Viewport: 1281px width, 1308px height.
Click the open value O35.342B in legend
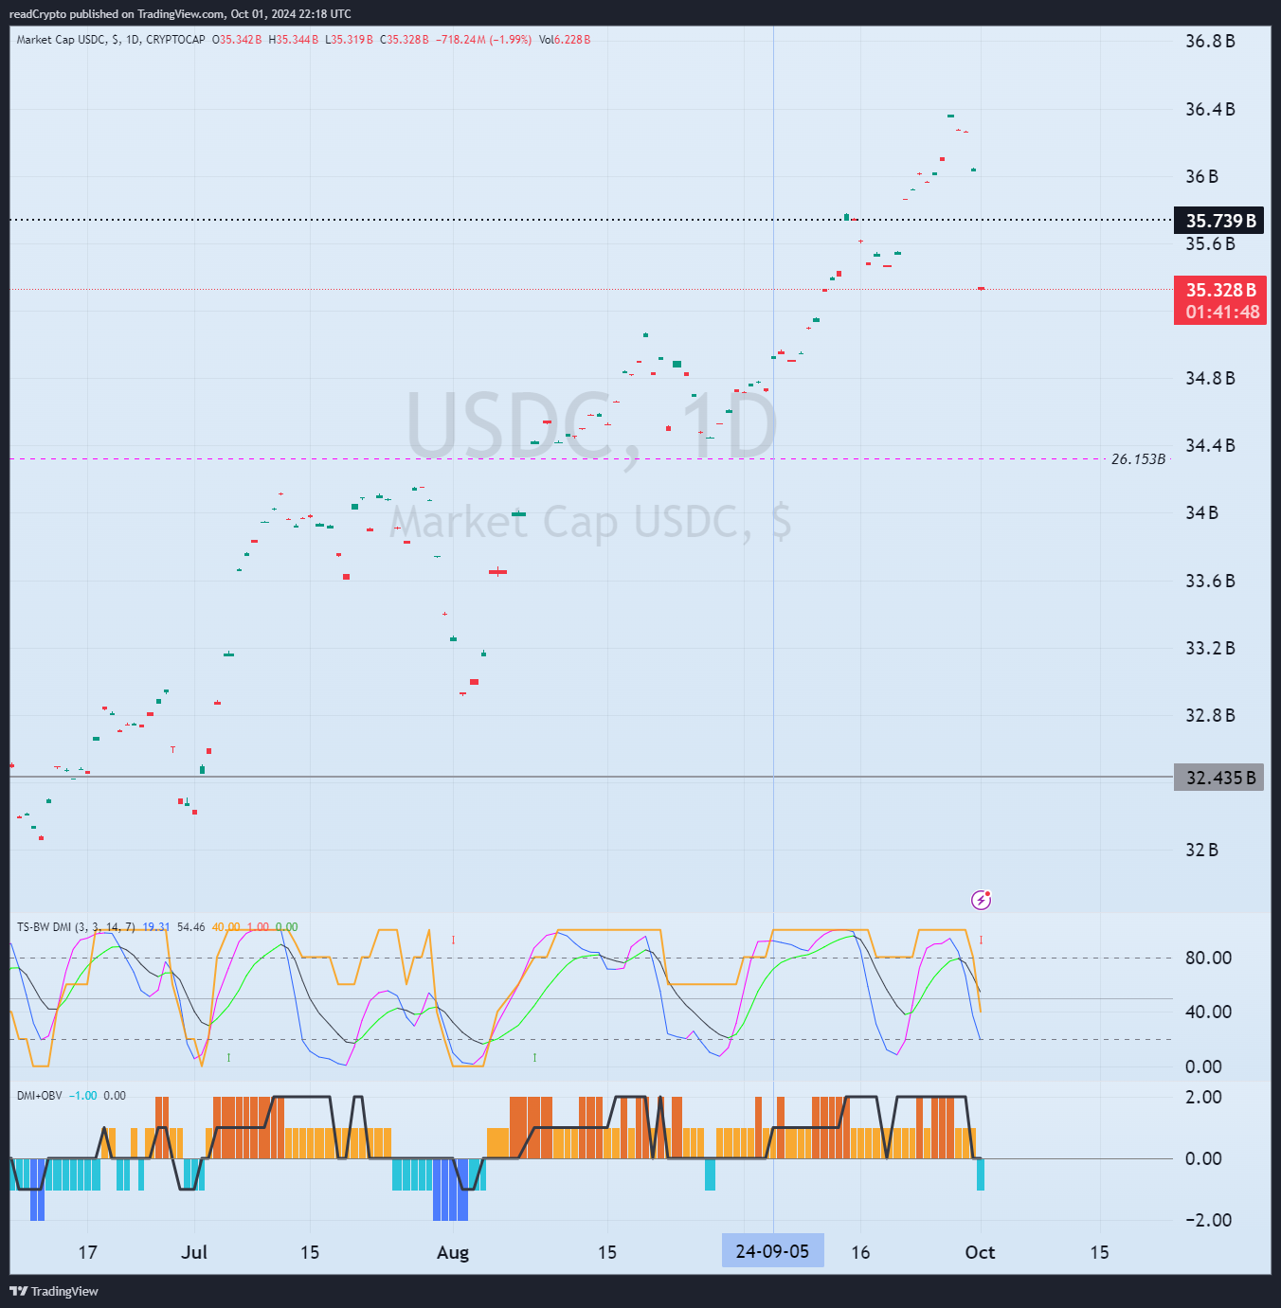[x=237, y=40]
